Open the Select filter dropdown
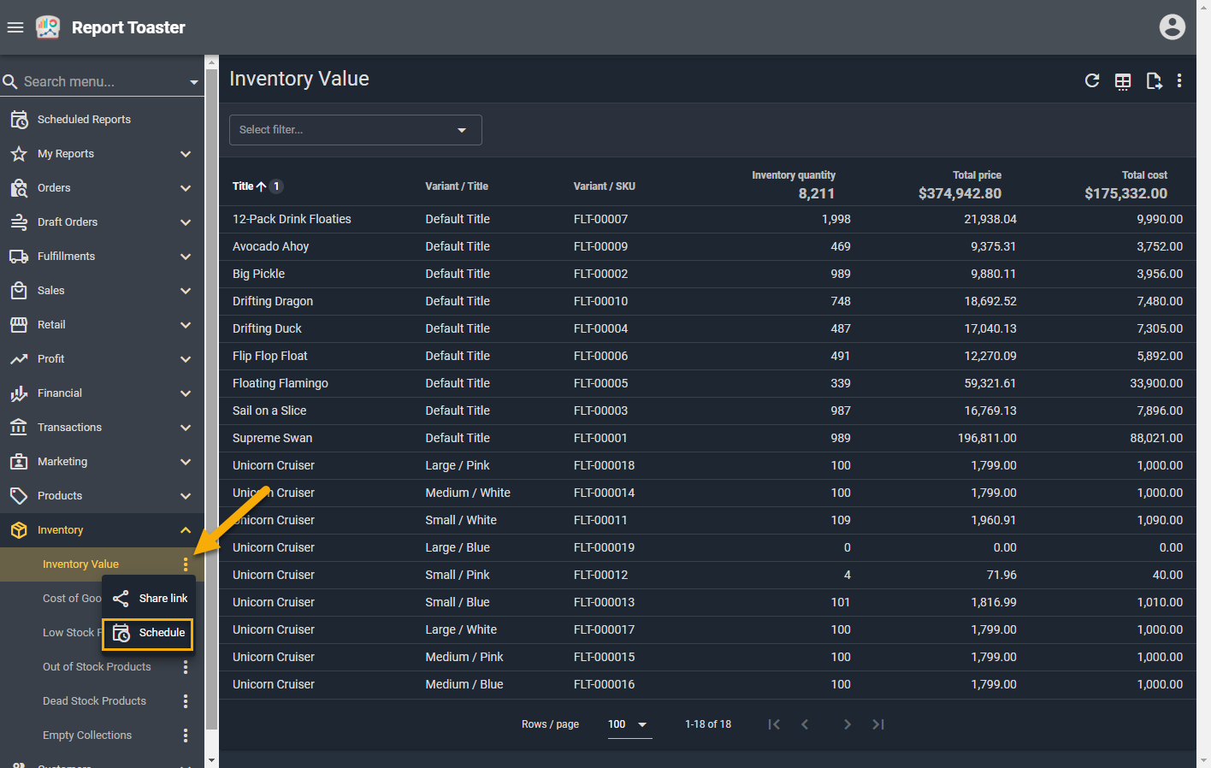Image resolution: width=1211 pixels, height=768 pixels. tap(355, 130)
